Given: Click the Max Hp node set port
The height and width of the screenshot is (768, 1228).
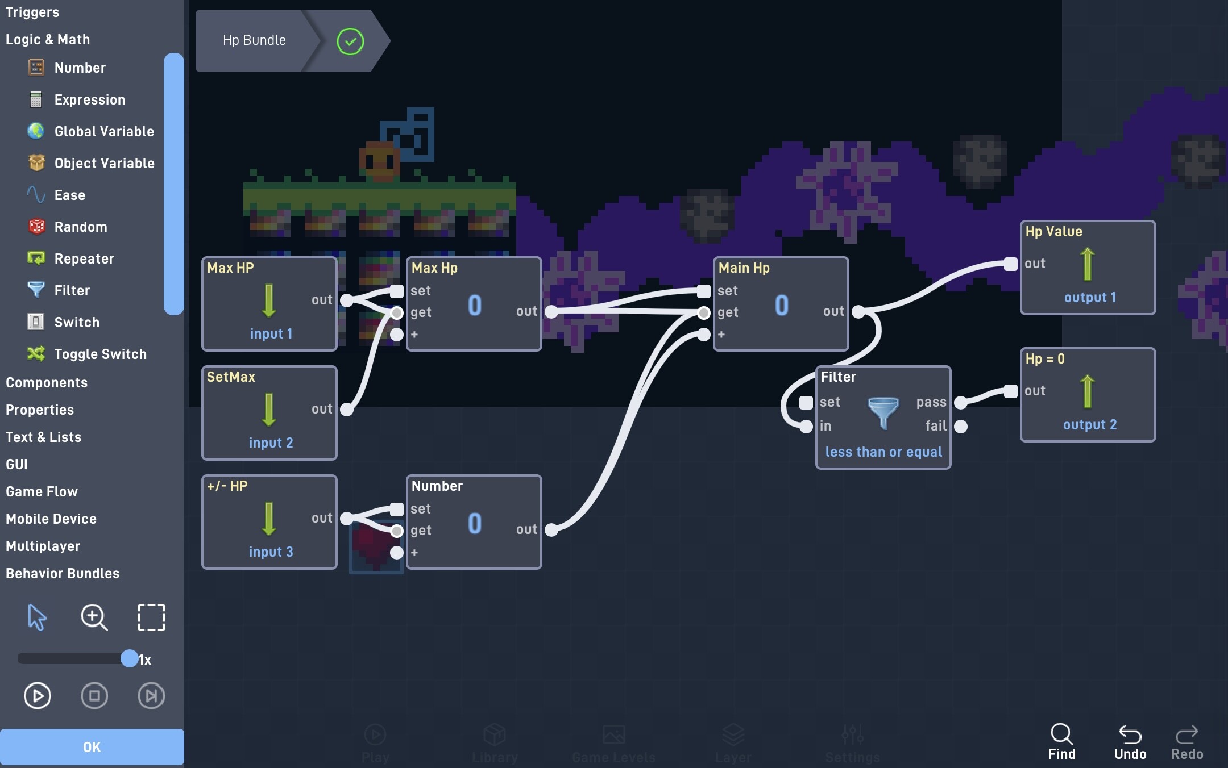Looking at the screenshot, I should point(397,291).
